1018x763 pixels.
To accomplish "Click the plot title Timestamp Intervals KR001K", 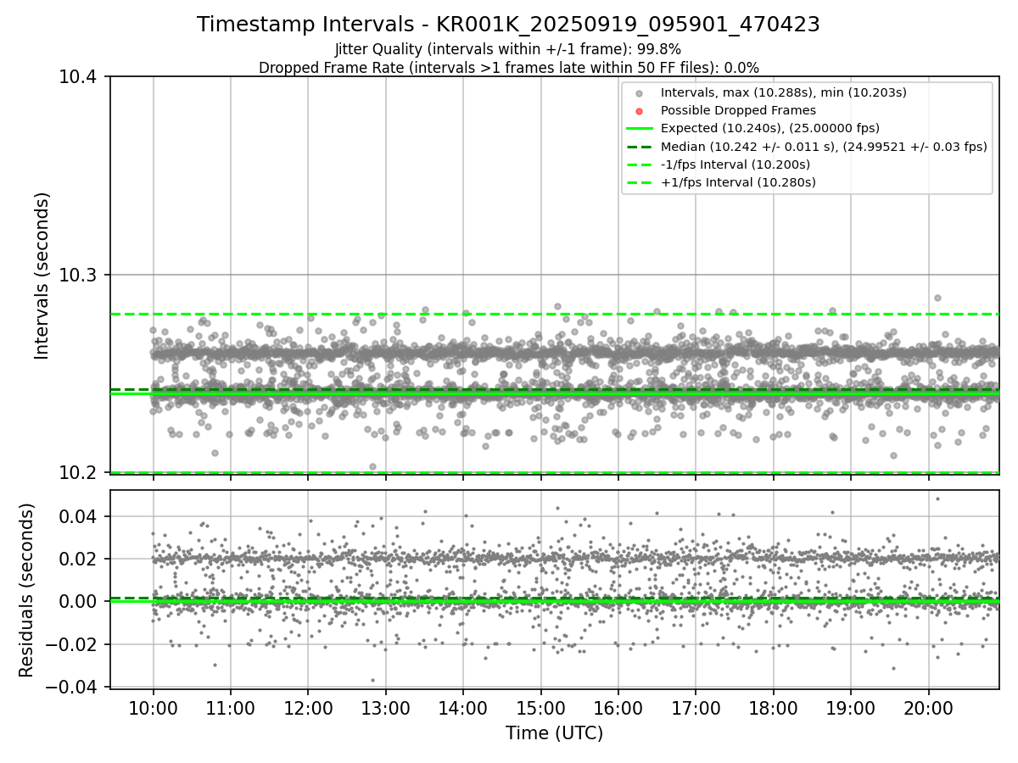I will tap(508, 25).
